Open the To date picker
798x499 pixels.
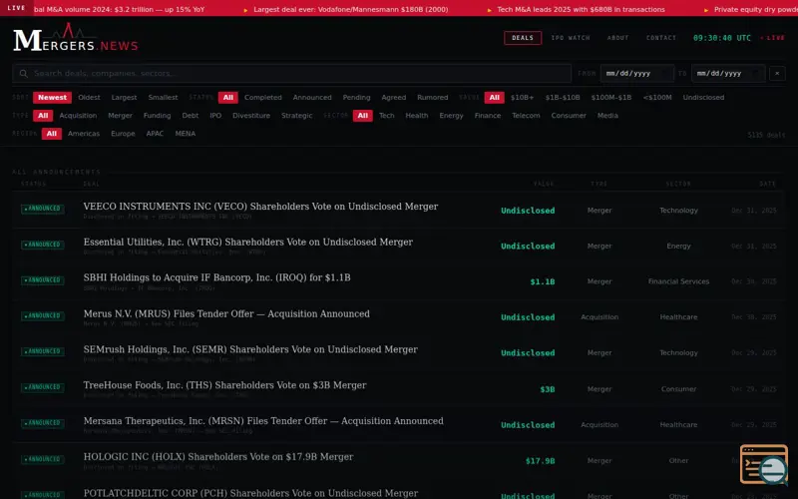point(728,73)
